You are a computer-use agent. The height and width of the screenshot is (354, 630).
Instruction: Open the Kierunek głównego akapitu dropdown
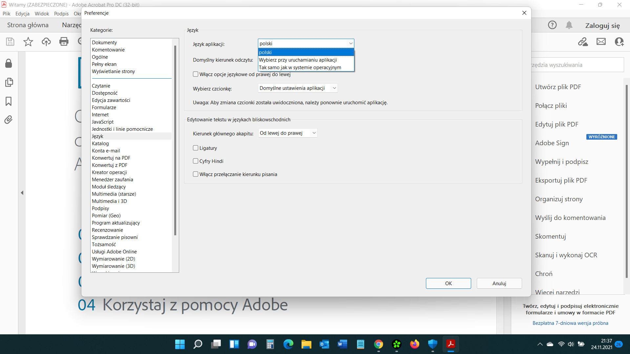point(288,133)
